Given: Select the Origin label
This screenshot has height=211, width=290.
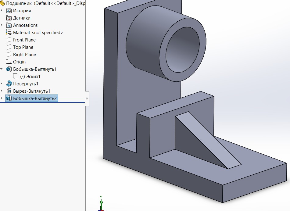Looking at the screenshot, I should point(20,62).
